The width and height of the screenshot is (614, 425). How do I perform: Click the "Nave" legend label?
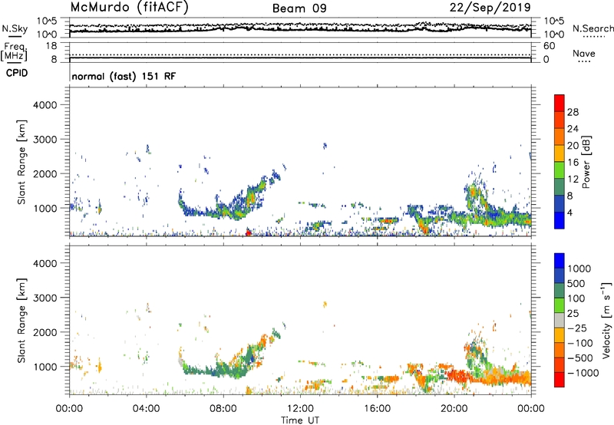coord(583,53)
